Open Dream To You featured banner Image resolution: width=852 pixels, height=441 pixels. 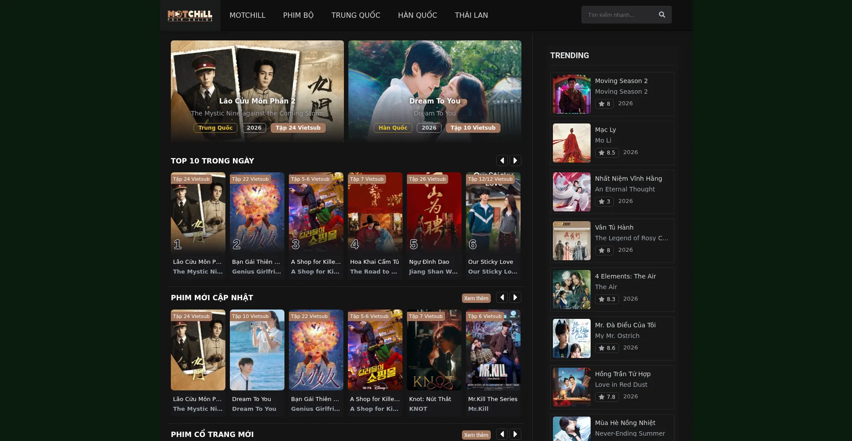[x=435, y=91]
